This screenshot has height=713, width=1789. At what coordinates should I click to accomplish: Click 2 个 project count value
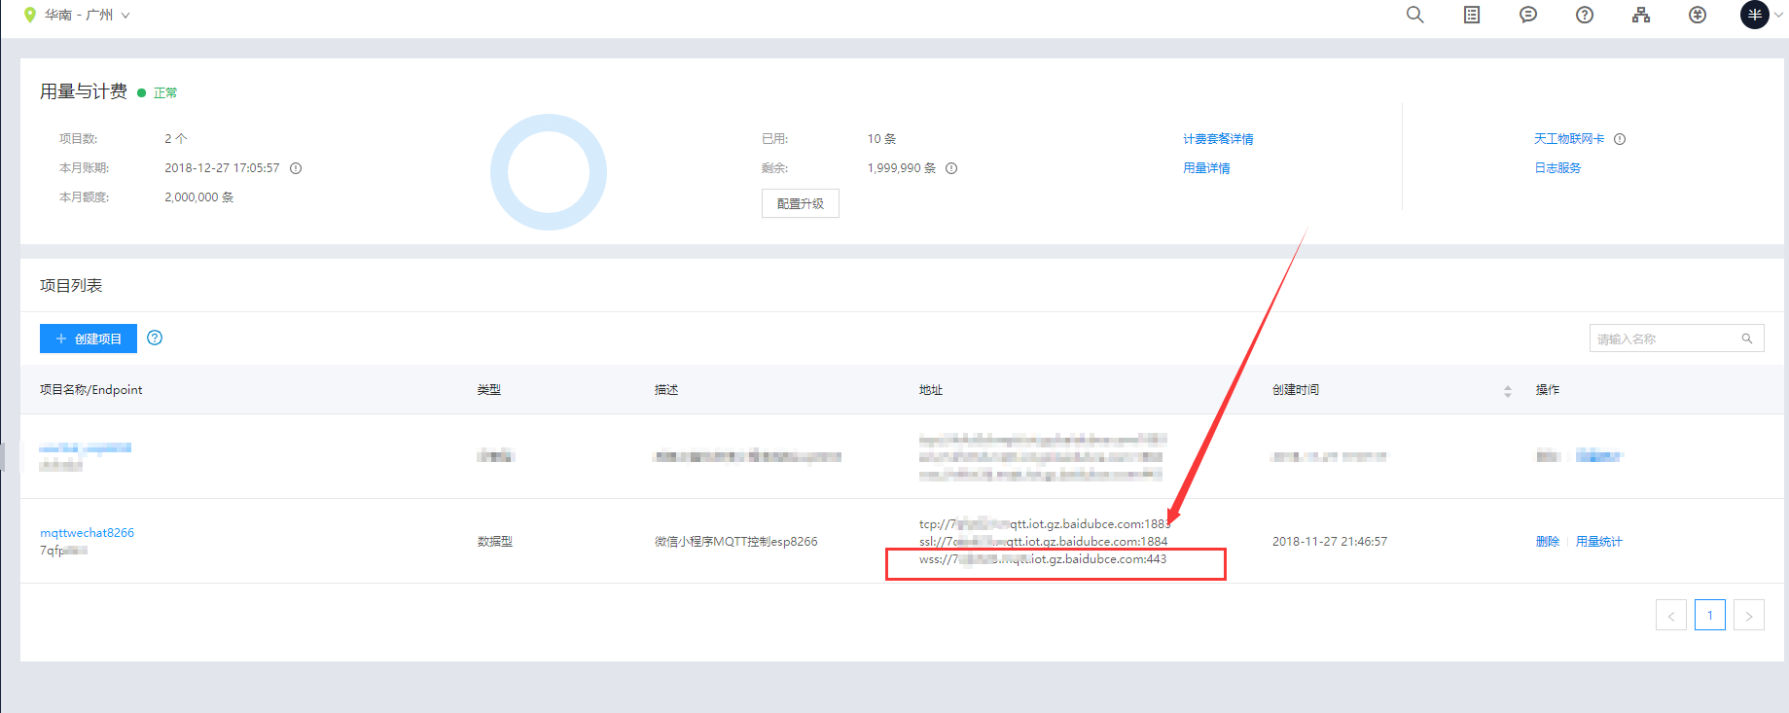click(176, 139)
